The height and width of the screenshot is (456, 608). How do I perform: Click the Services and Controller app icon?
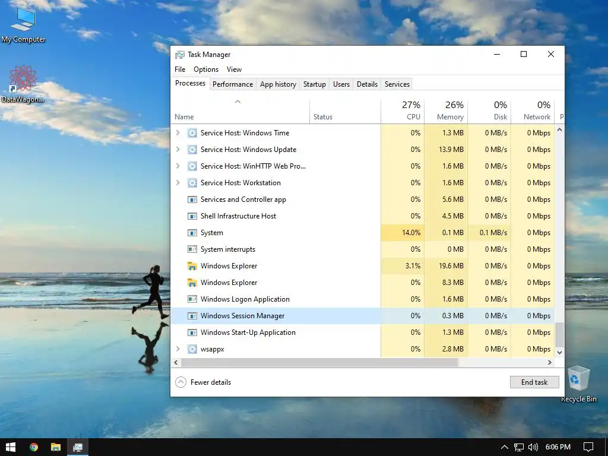(x=192, y=199)
